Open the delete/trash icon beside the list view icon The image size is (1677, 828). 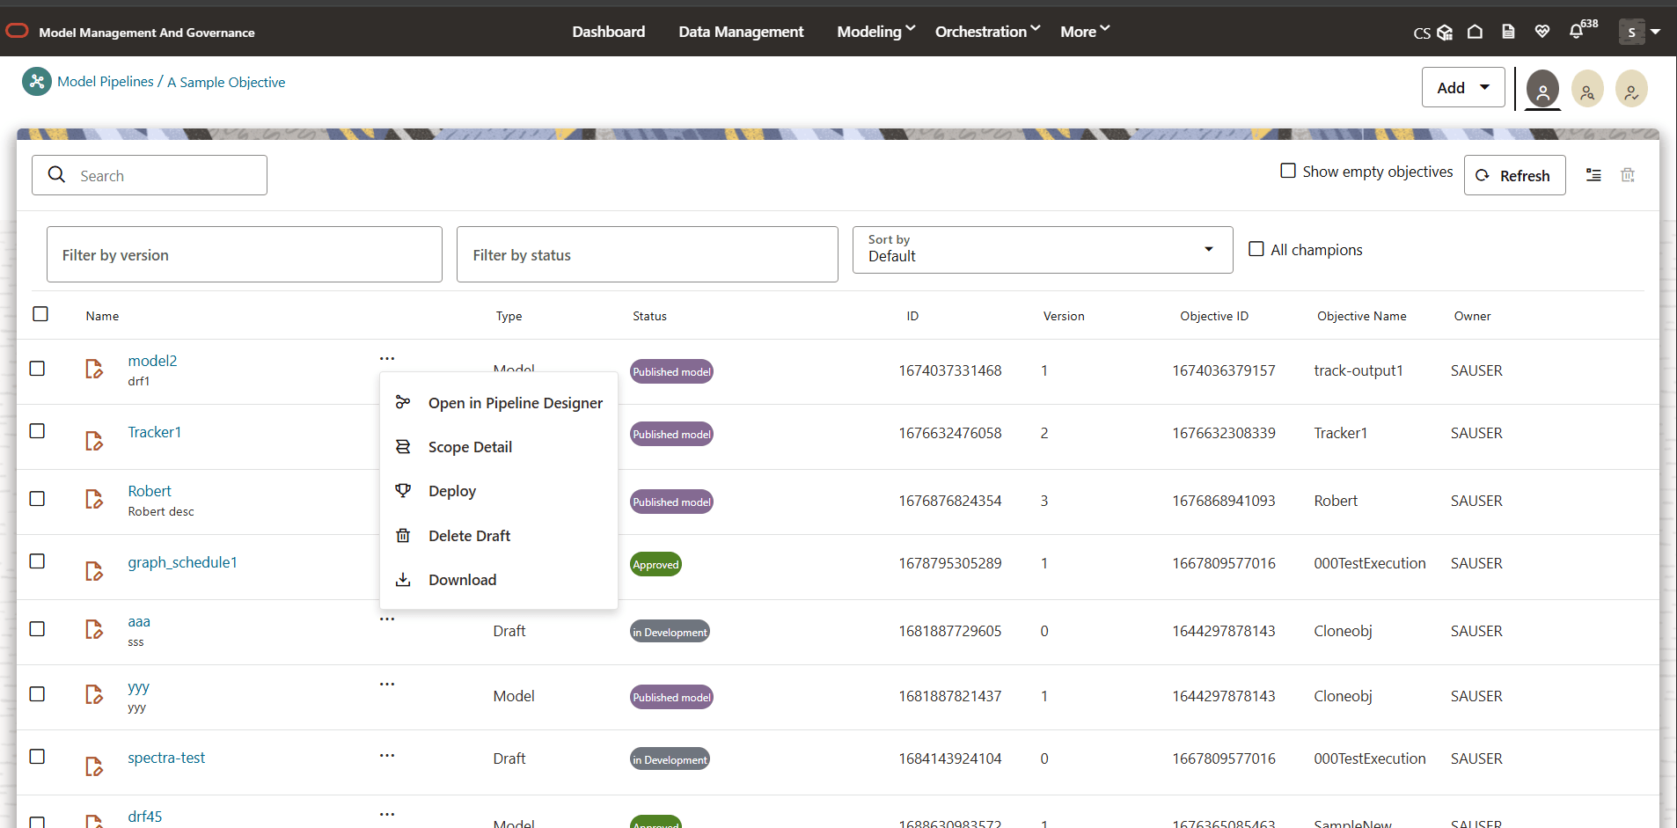click(1628, 175)
